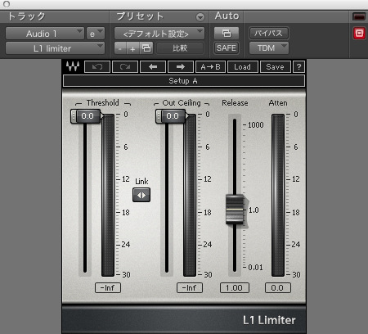Viewport: 368px width, 334px height.
Task: Click the A→B copy setup button
Action: (x=210, y=67)
